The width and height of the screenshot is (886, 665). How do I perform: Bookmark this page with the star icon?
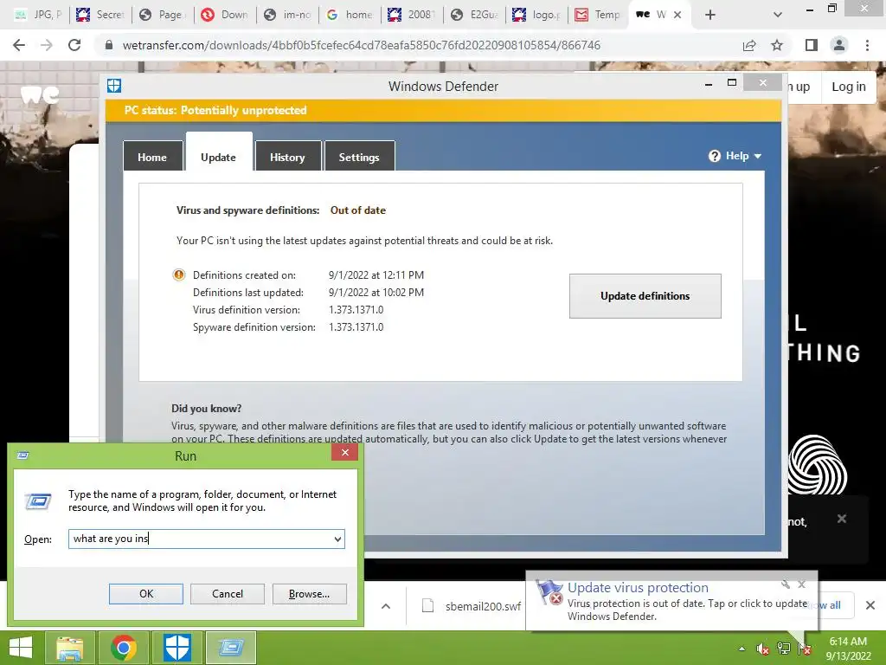tap(777, 45)
